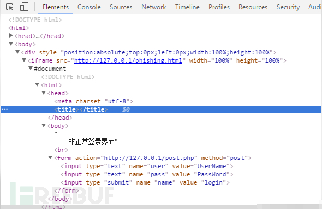This screenshot has height=209, width=322.
Task: Select the form action post.php row
Action: click(153, 158)
